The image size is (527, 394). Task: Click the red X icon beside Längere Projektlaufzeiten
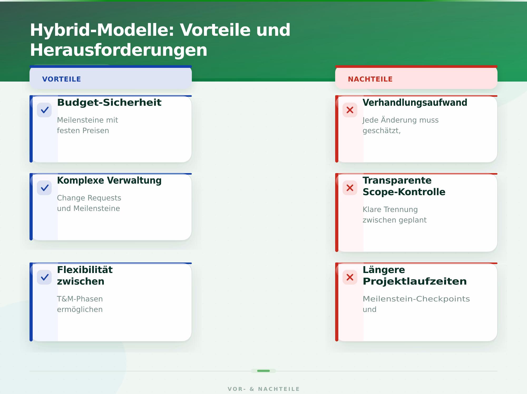tap(350, 277)
